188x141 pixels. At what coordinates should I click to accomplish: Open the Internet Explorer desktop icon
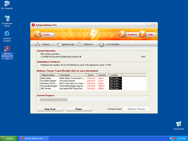7,33
